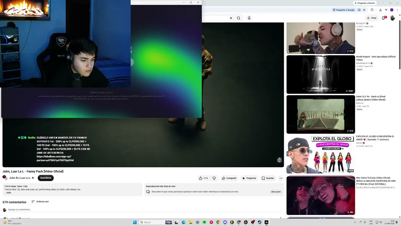Maximize the overlay game window
The width and height of the screenshot is (401, 226).
pos(191,3)
